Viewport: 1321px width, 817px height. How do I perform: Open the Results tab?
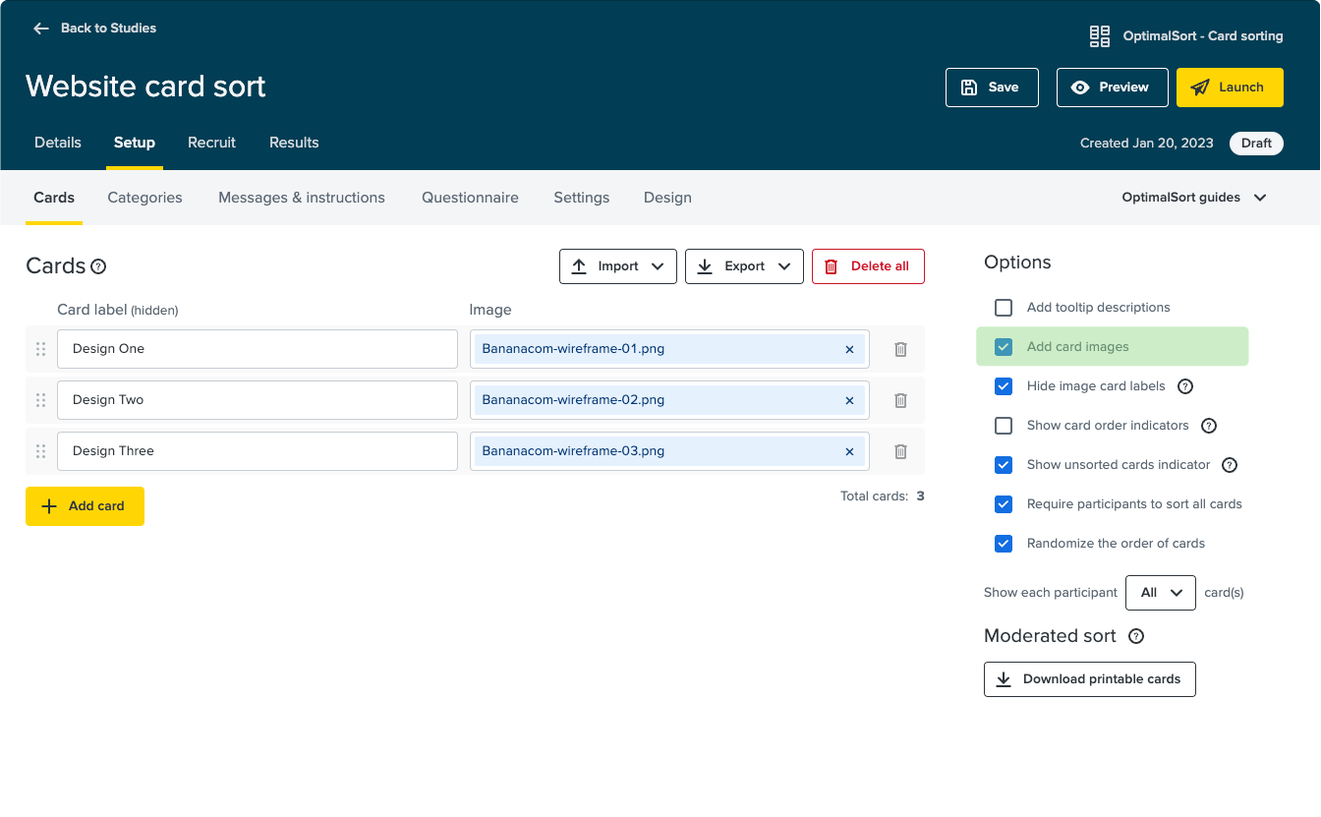(294, 143)
